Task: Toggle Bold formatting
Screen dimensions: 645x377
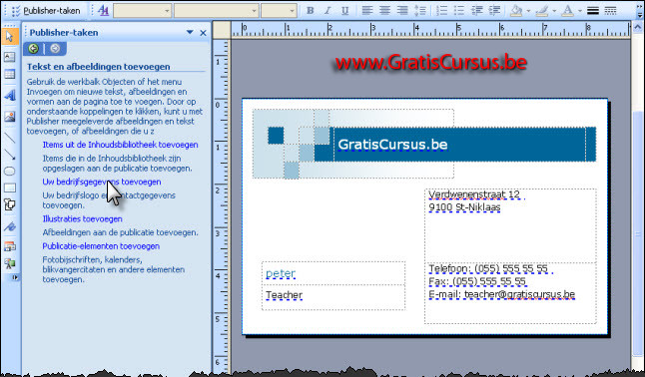Action: [x=311, y=11]
